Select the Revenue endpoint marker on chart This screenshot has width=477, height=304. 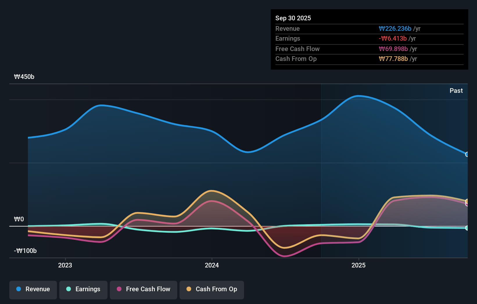click(466, 155)
